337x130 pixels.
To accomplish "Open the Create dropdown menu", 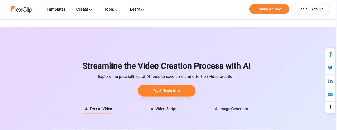I will click(x=84, y=9).
